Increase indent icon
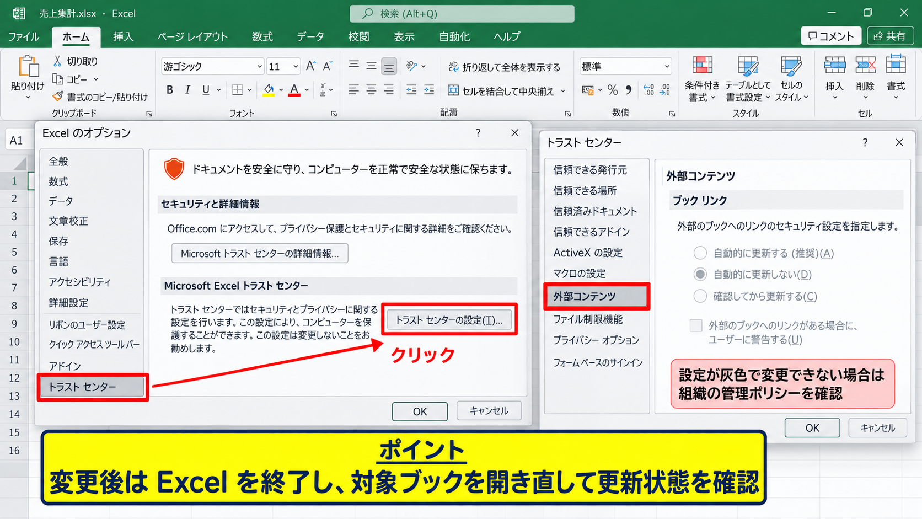 (429, 89)
